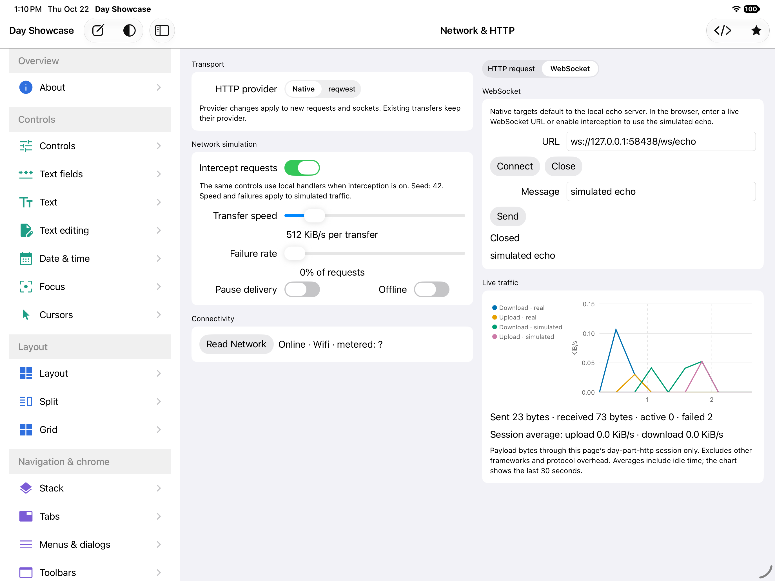Open the Layout sidebar item

click(x=90, y=373)
